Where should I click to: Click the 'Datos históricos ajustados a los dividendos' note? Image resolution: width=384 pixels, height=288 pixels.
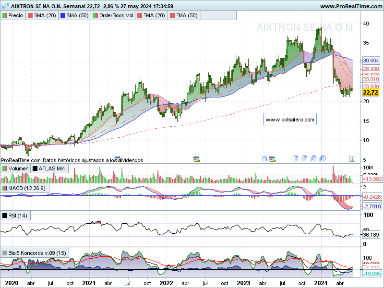[x=93, y=160]
